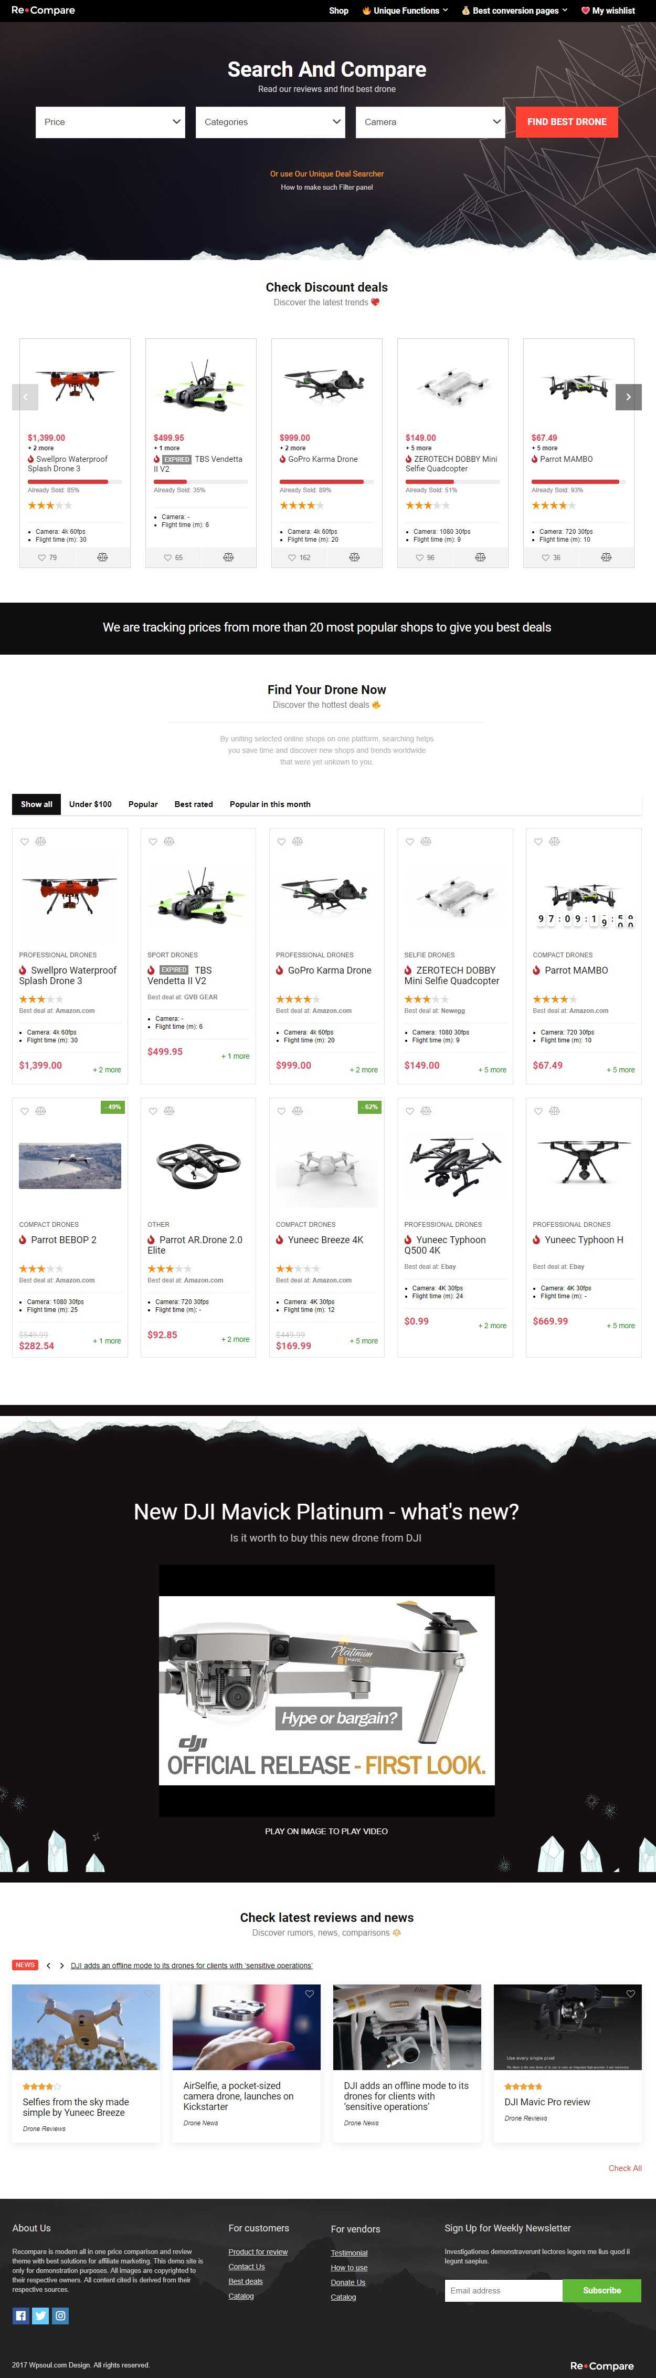Screen dimensions: 656x2378
Task: Select the Under $100 tab
Action: pos(90,804)
